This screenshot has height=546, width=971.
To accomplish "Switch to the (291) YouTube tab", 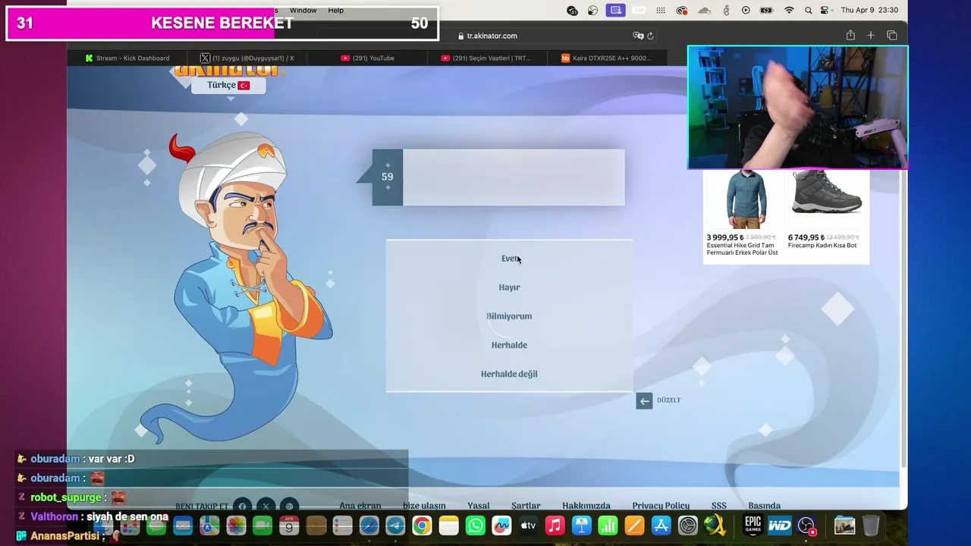I will pyautogui.click(x=367, y=58).
